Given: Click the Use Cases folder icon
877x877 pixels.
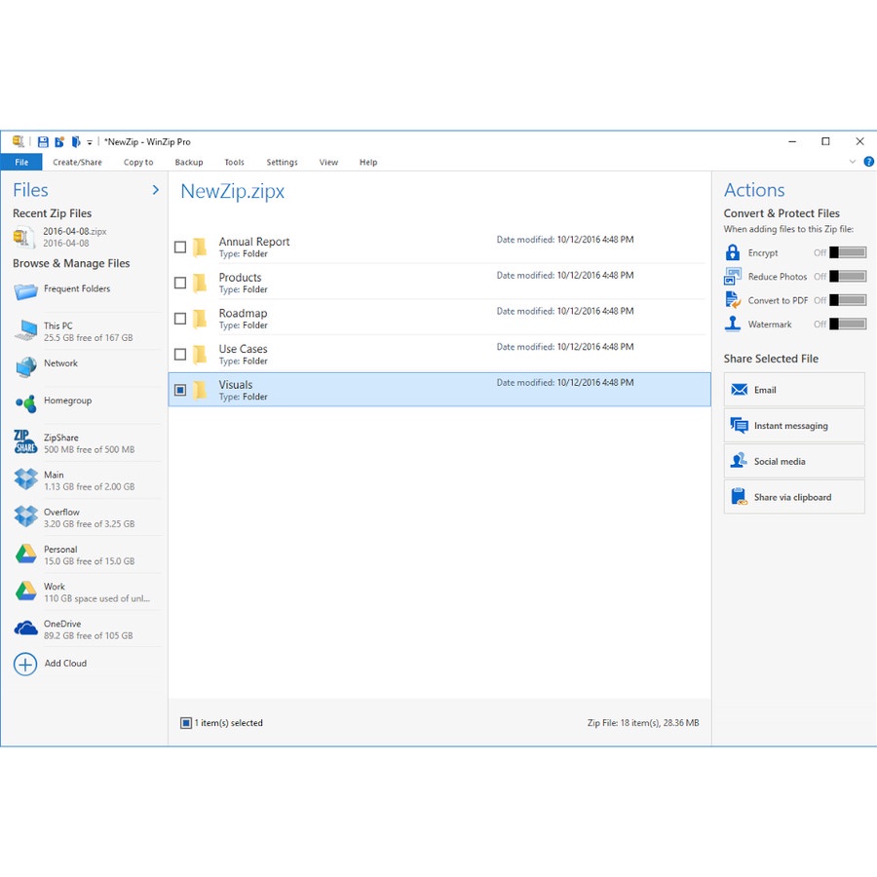Looking at the screenshot, I should (200, 355).
